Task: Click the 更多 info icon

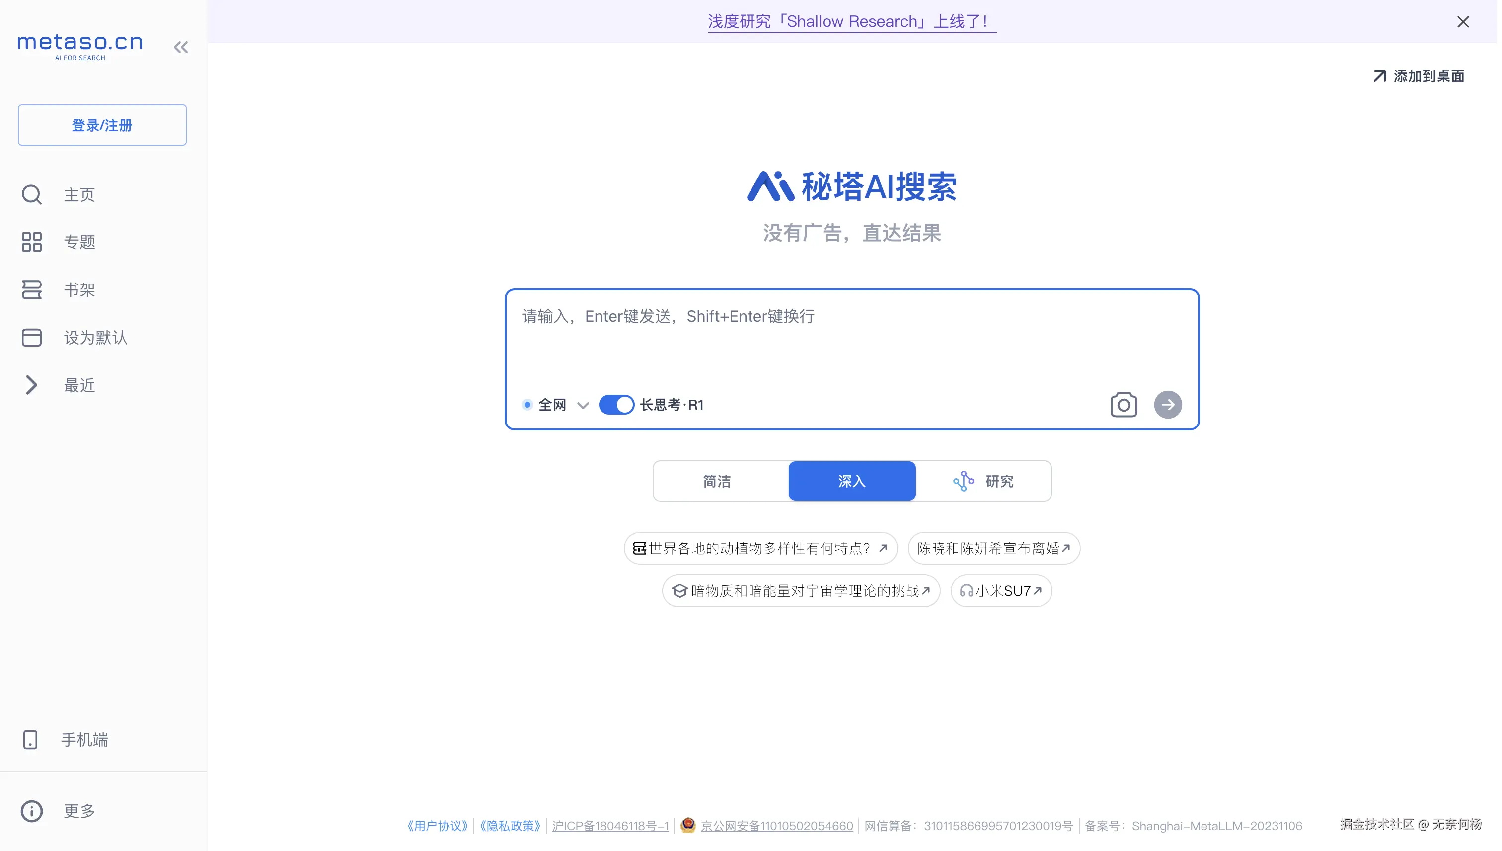Action: [x=32, y=812]
